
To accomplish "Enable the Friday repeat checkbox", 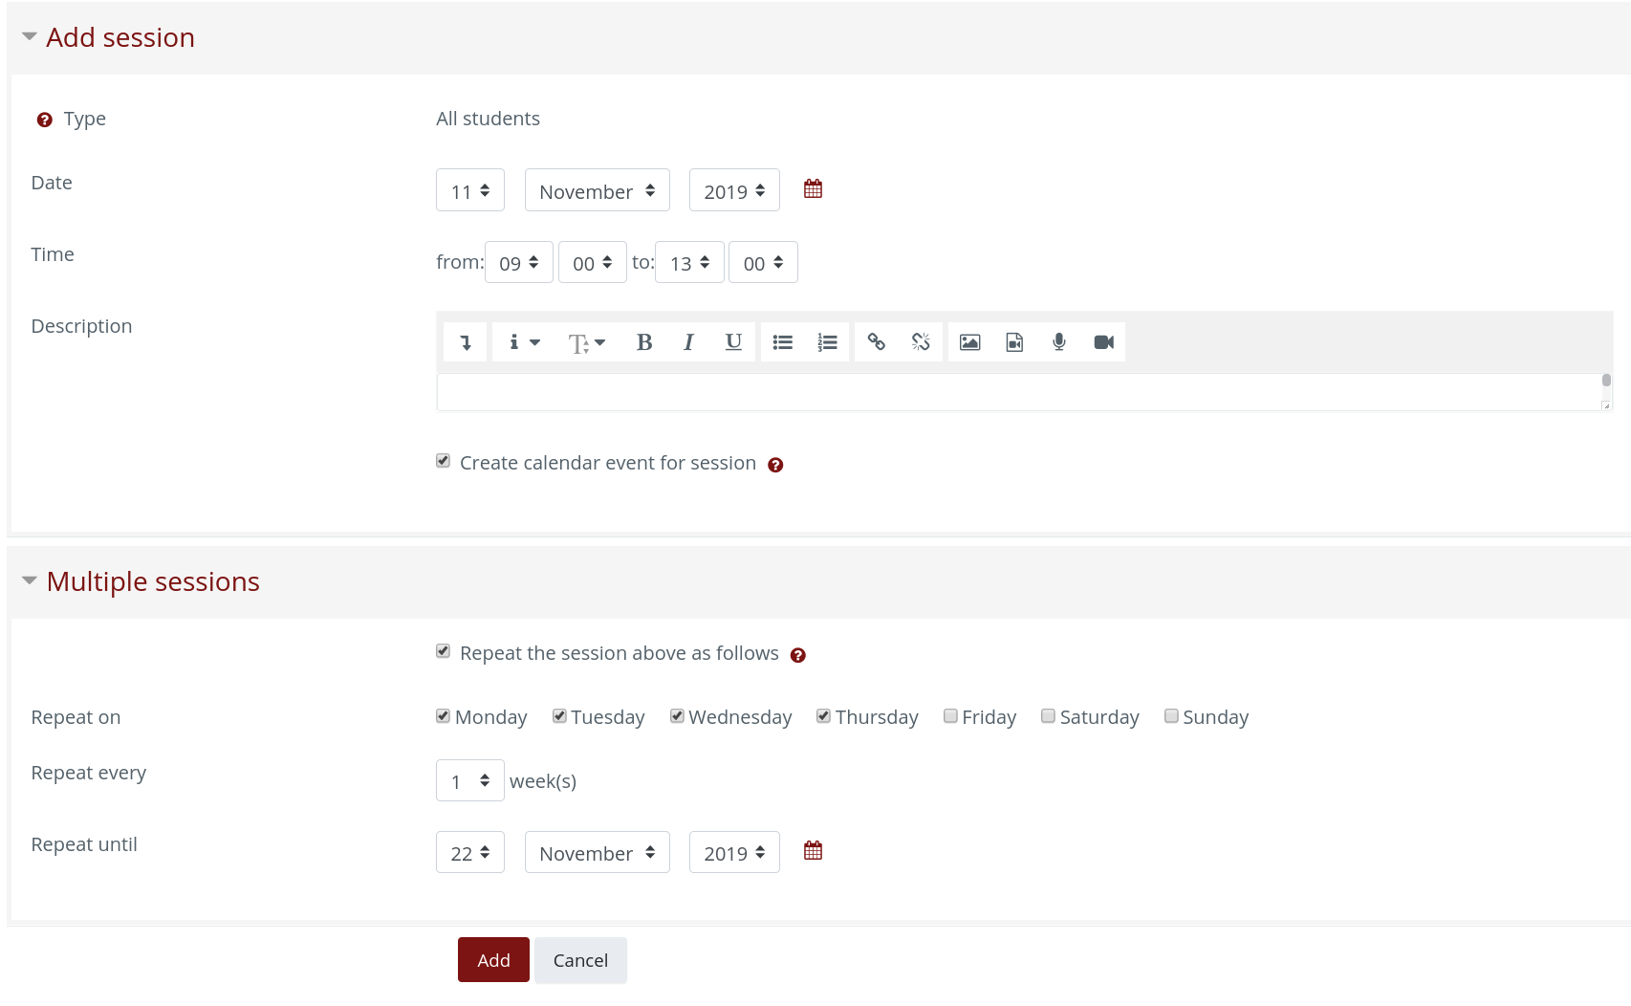I will pos(950,716).
